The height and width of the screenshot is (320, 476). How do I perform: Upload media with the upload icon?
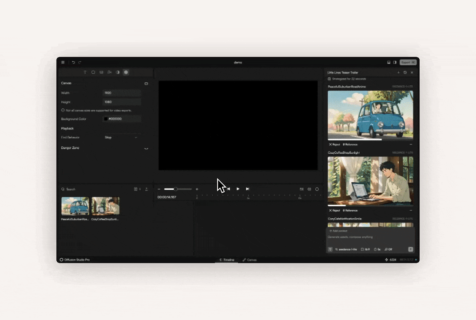147,189
